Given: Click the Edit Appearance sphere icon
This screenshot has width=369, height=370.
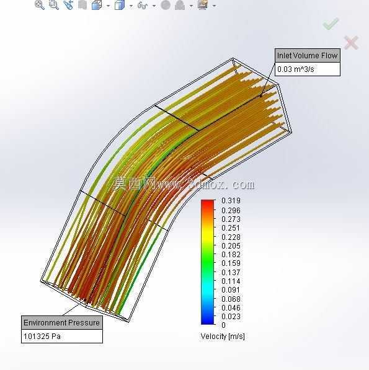Looking at the screenshot, I should [166, 5].
